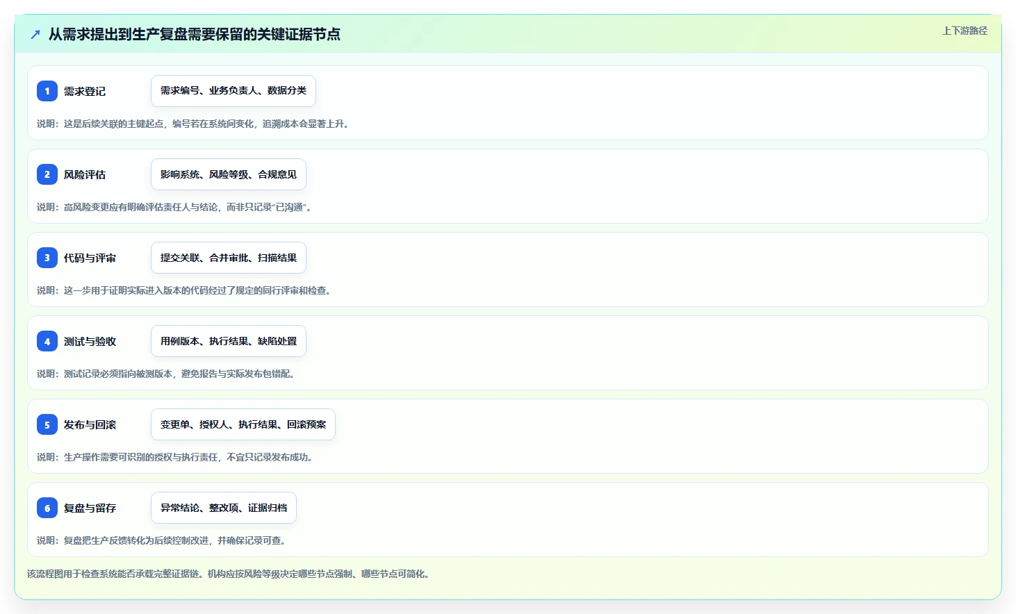Click the note about 主键起点 under 需求登记
The width and height of the screenshot is (1016, 614).
tap(194, 124)
